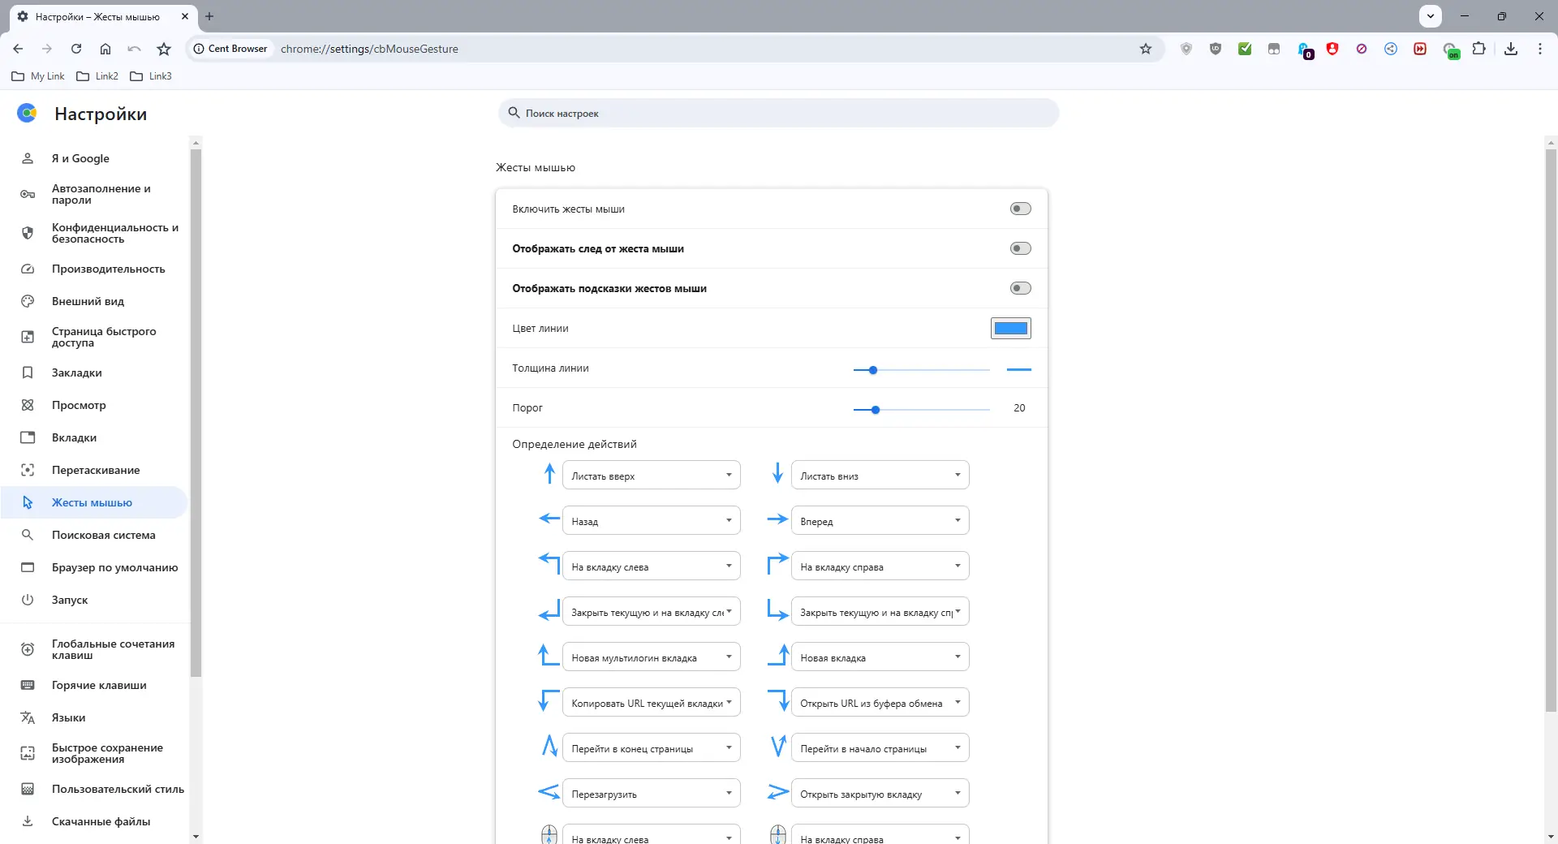Open Поисковая система settings

pyautogui.click(x=94, y=535)
